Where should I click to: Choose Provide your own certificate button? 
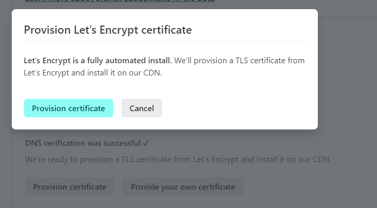183,187
